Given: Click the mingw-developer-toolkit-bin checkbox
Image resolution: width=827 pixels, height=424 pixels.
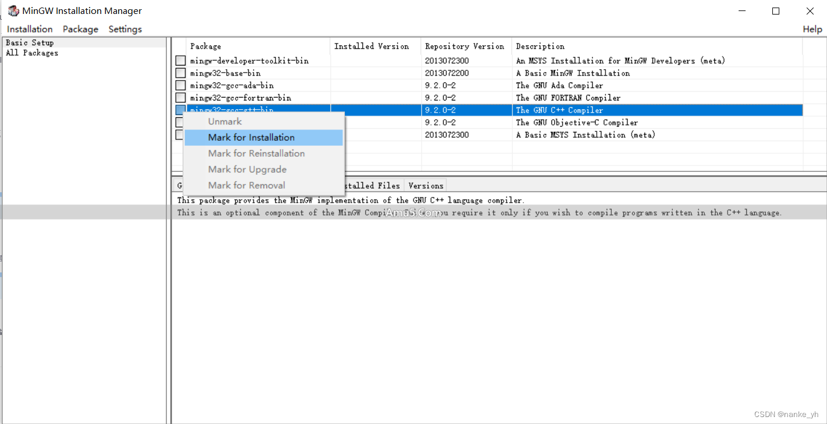Looking at the screenshot, I should pyautogui.click(x=180, y=60).
